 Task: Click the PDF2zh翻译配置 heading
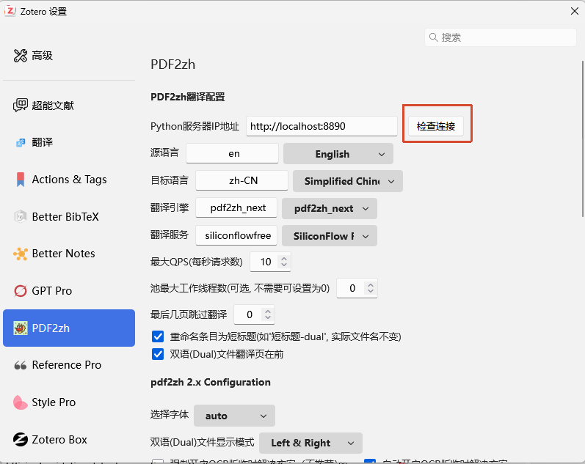click(x=188, y=97)
